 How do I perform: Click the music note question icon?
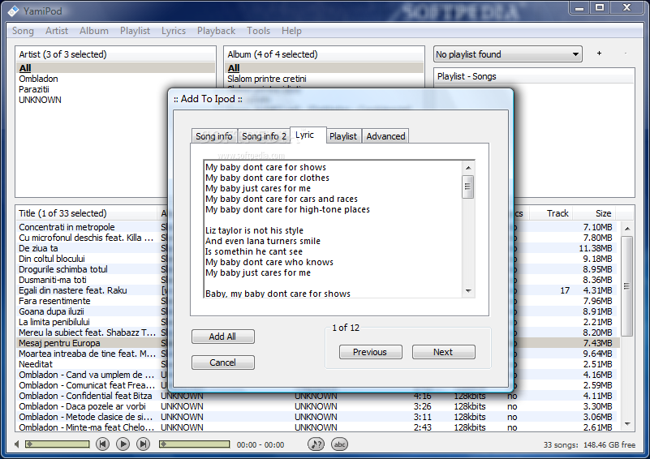click(316, 444)
